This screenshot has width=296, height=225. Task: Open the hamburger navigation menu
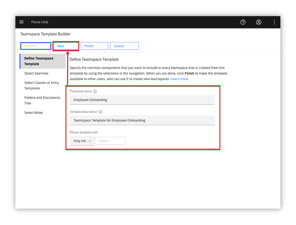tap(22, 22)
